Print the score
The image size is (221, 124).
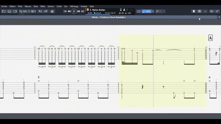[x=52, y=11]
